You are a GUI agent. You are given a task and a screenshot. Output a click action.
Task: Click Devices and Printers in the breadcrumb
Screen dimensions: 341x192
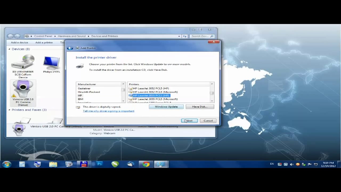point(104,36)
